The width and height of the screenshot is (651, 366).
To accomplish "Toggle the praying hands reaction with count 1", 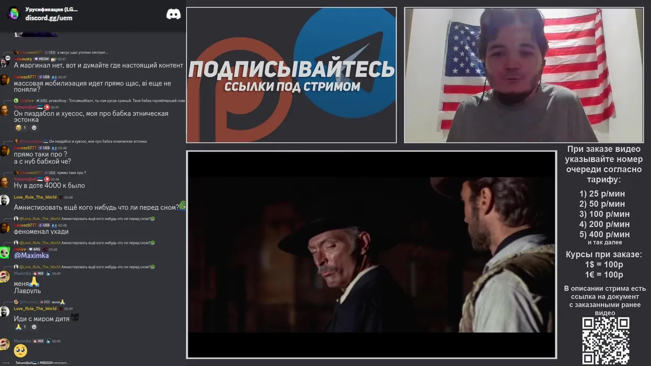I will tap(21, 327).
